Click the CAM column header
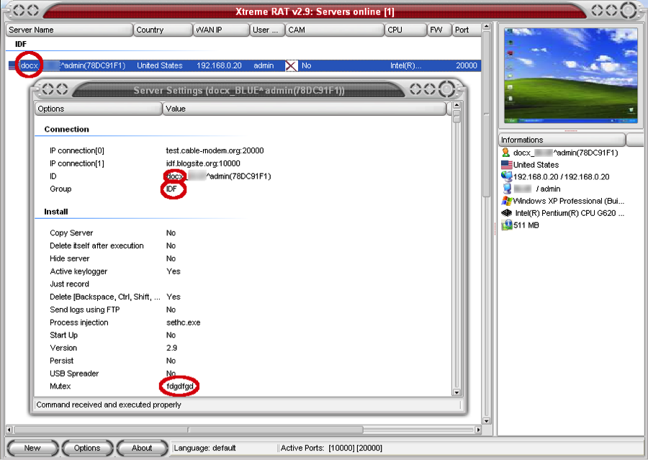 coord(335,30)
